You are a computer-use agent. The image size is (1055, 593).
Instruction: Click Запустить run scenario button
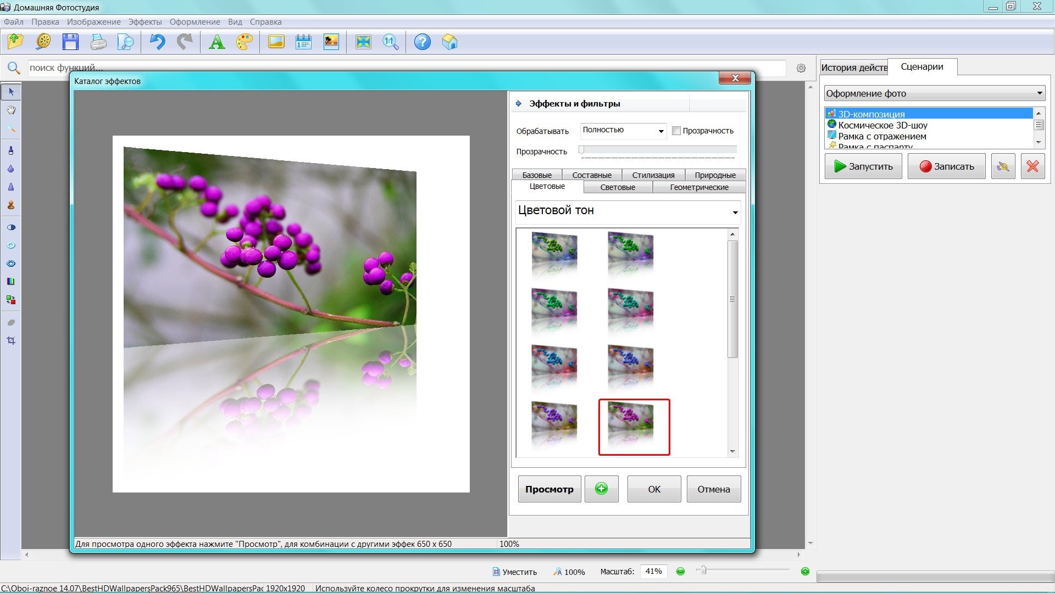click(864, 166)
